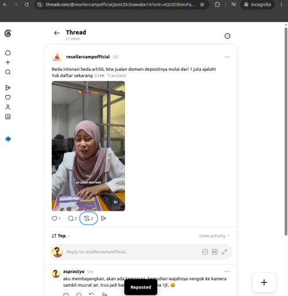
Task: Open media controls icon in browser toolbar
Action: click(233, 5)
